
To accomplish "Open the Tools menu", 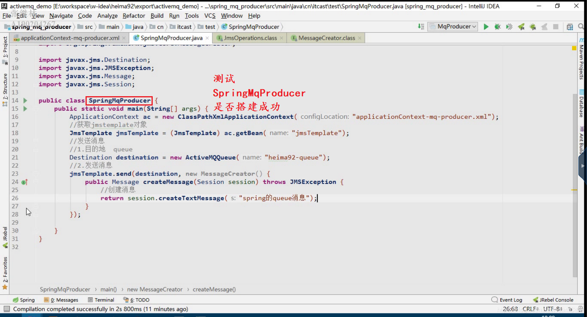I will pyautogui.click(x=192, y=16).
